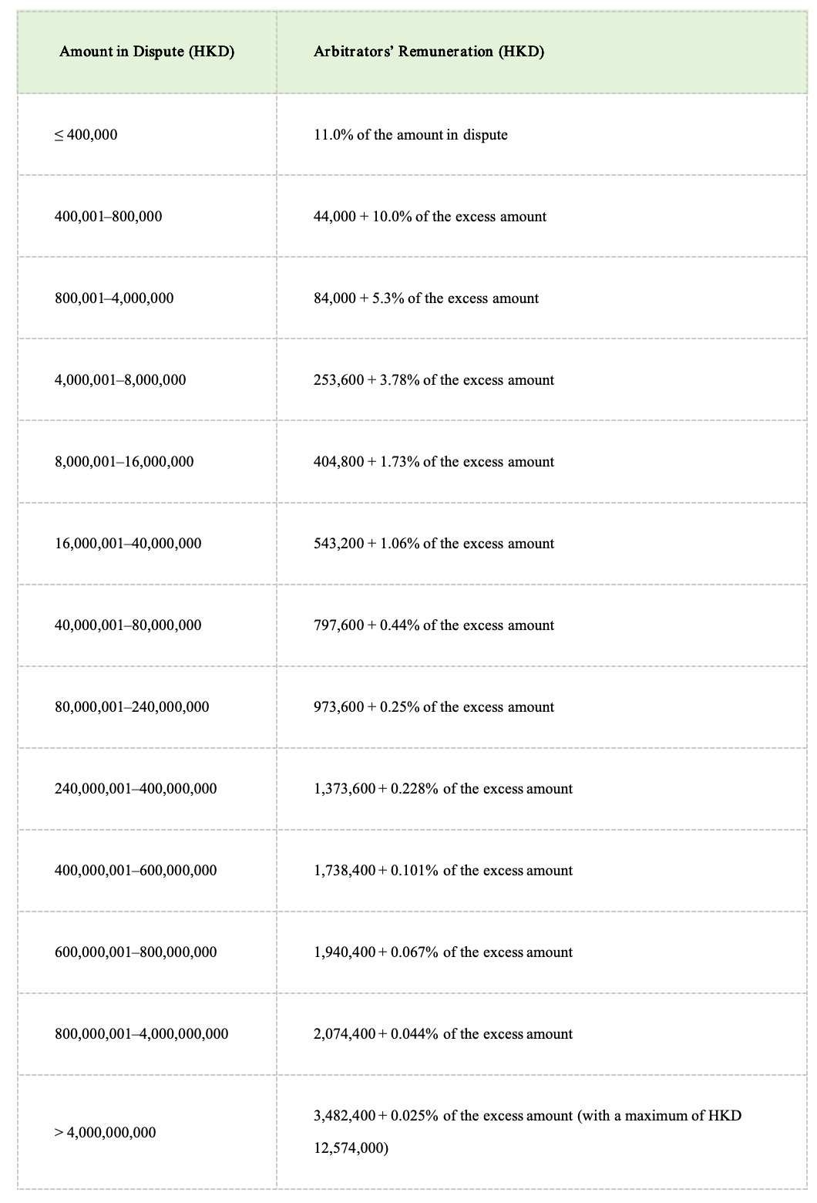Viewport: 817px width, 1203px height.
Task: Select the > 4,000,000,000 range cell
Action: pos(105,1132)
